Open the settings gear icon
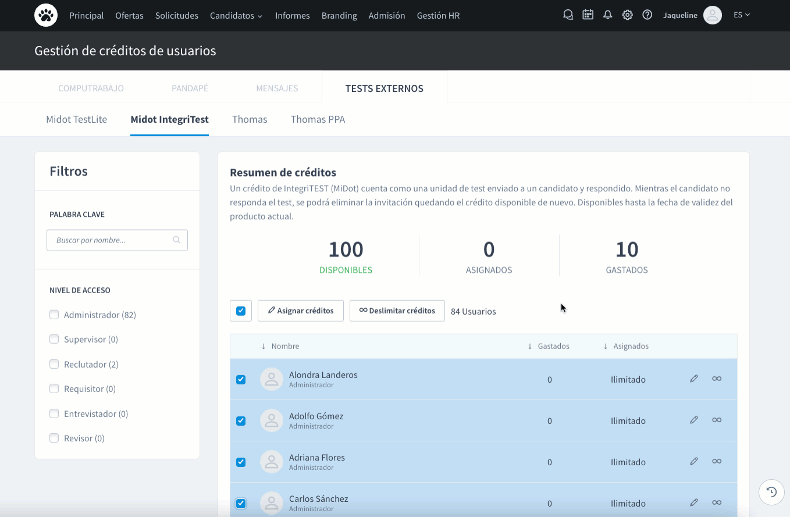The image size is (790, 517). pyautogui.click(x=628, y=15)
